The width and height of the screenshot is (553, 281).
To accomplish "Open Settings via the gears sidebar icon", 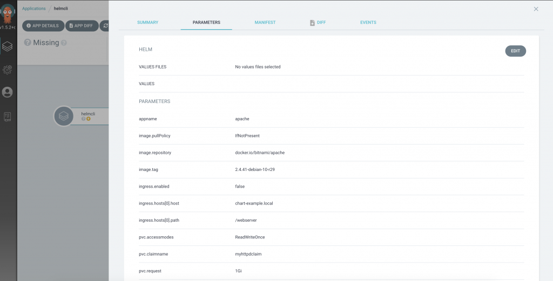I will point(8,70).
